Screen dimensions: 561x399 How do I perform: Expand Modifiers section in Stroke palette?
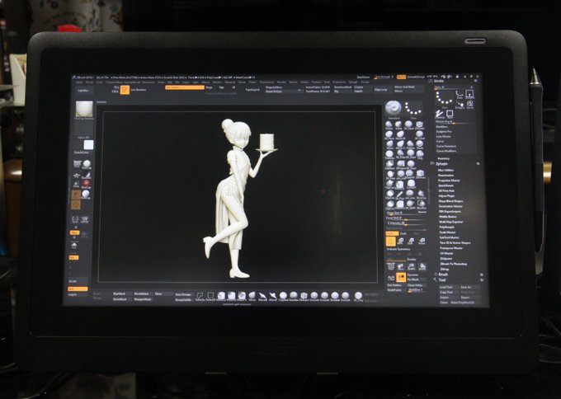442,127
